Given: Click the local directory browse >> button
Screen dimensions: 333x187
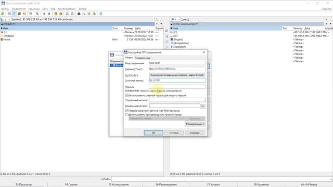Looking at the screenshot, I should tap(202, 106).
